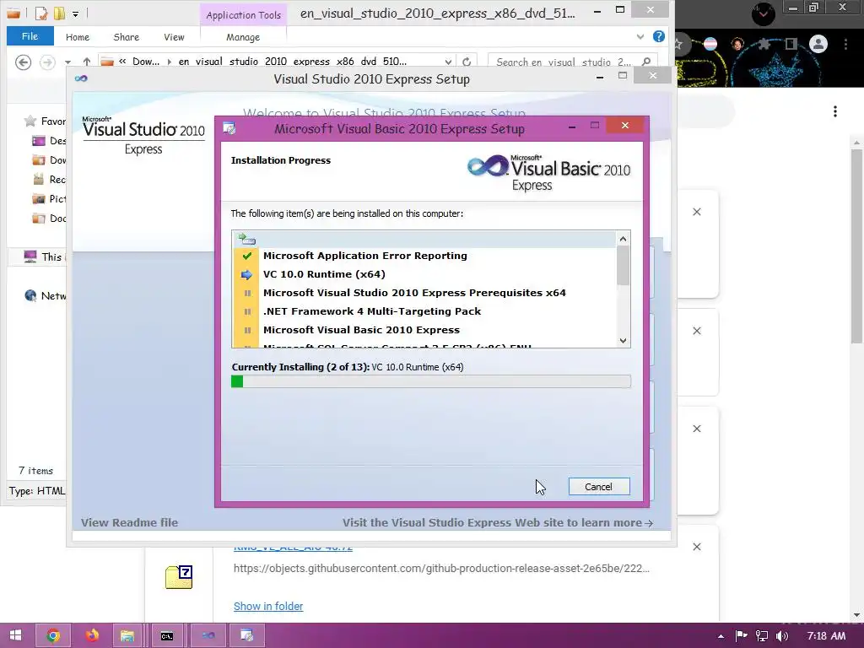Go back in Explorer navigation
The width and height of the screenshot is (864, 648).
pos(23,62)
